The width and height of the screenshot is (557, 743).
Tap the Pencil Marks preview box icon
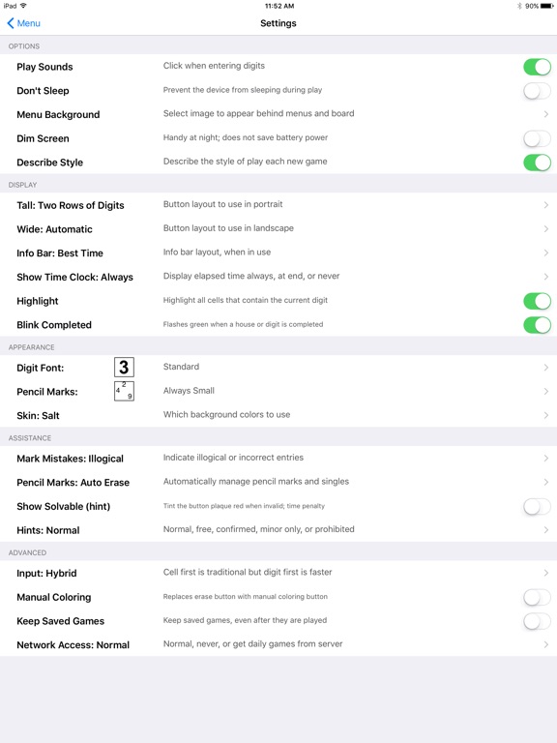click(x=124, y=391)
